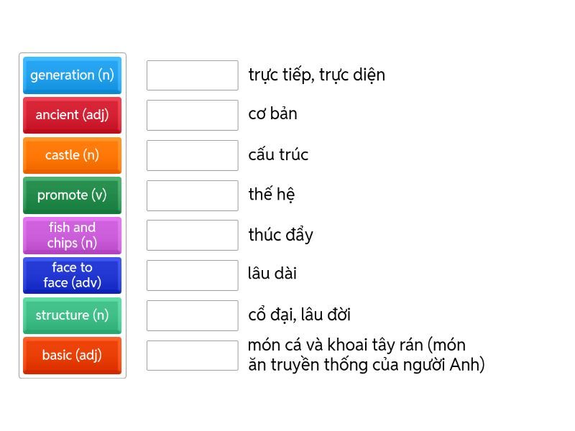The height and width of the screenshot is (431, 575).
Task: Select the purple 'fish and chips (n)' tile
Action: pos(72,236)
